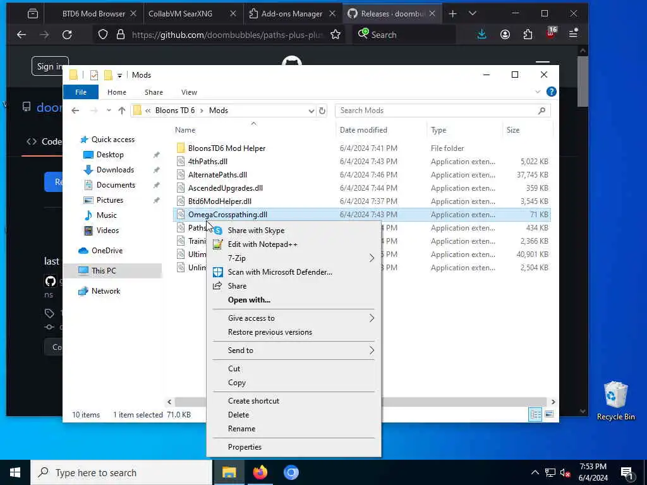Select the 4thPaths.dll file
This screenshot has height=485, width=647.
[x=207, y=162]
